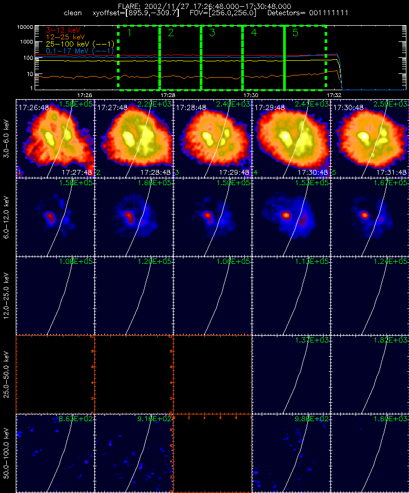Click the 2.47E+03 peak value
The width and height of the screenshot is (409, 493).
[x=311, y=104]
